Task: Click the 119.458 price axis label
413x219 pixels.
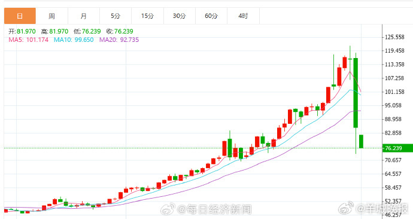Action: click(394, 51)
